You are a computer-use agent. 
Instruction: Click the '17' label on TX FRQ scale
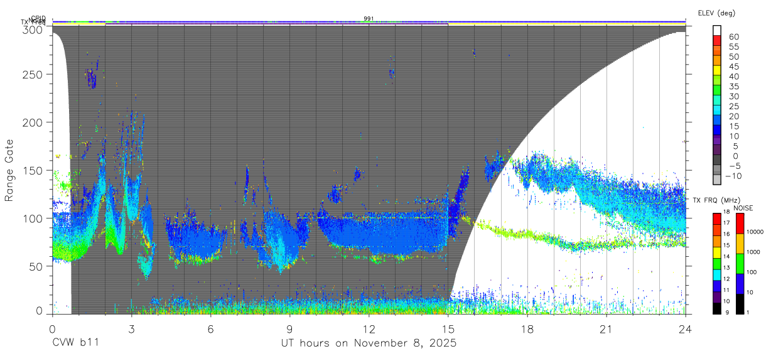(x=726, y=223)
